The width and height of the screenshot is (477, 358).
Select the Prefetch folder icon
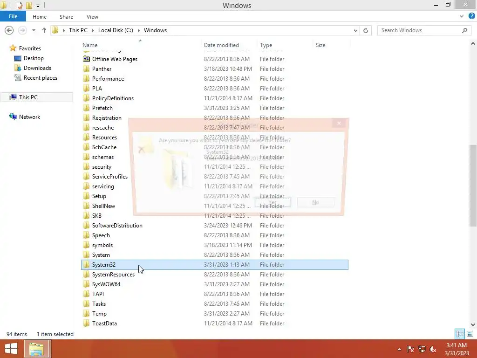pyautogui.click(x=86, y=108)
